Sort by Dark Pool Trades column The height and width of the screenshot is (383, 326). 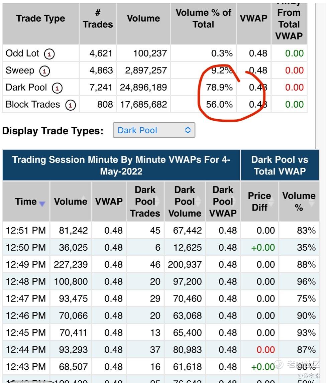click(x=145, y=202)
